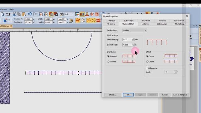Click the insert design icon with red star
201x113 pixels.
click(41, 14)
